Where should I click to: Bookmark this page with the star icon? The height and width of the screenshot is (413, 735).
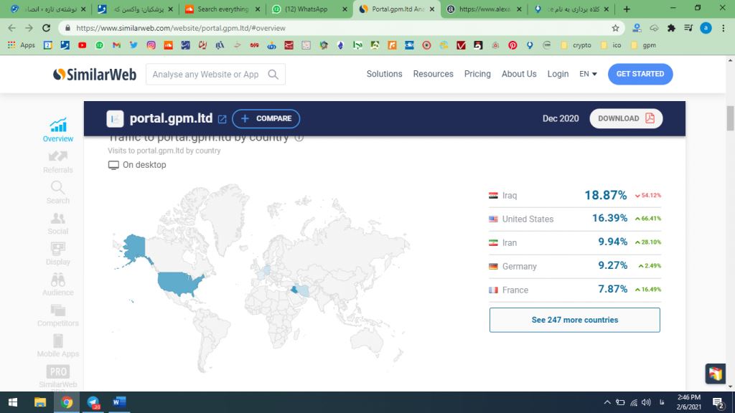615,28
